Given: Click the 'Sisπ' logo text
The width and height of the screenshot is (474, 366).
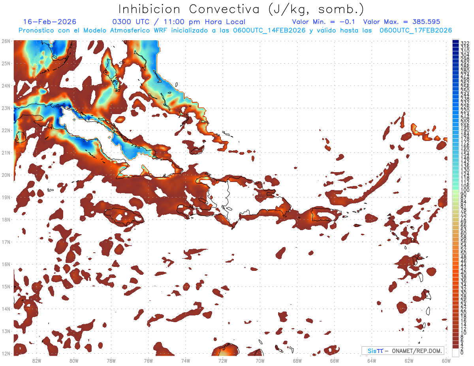Looking at the screenshot, I should (375, 351).
